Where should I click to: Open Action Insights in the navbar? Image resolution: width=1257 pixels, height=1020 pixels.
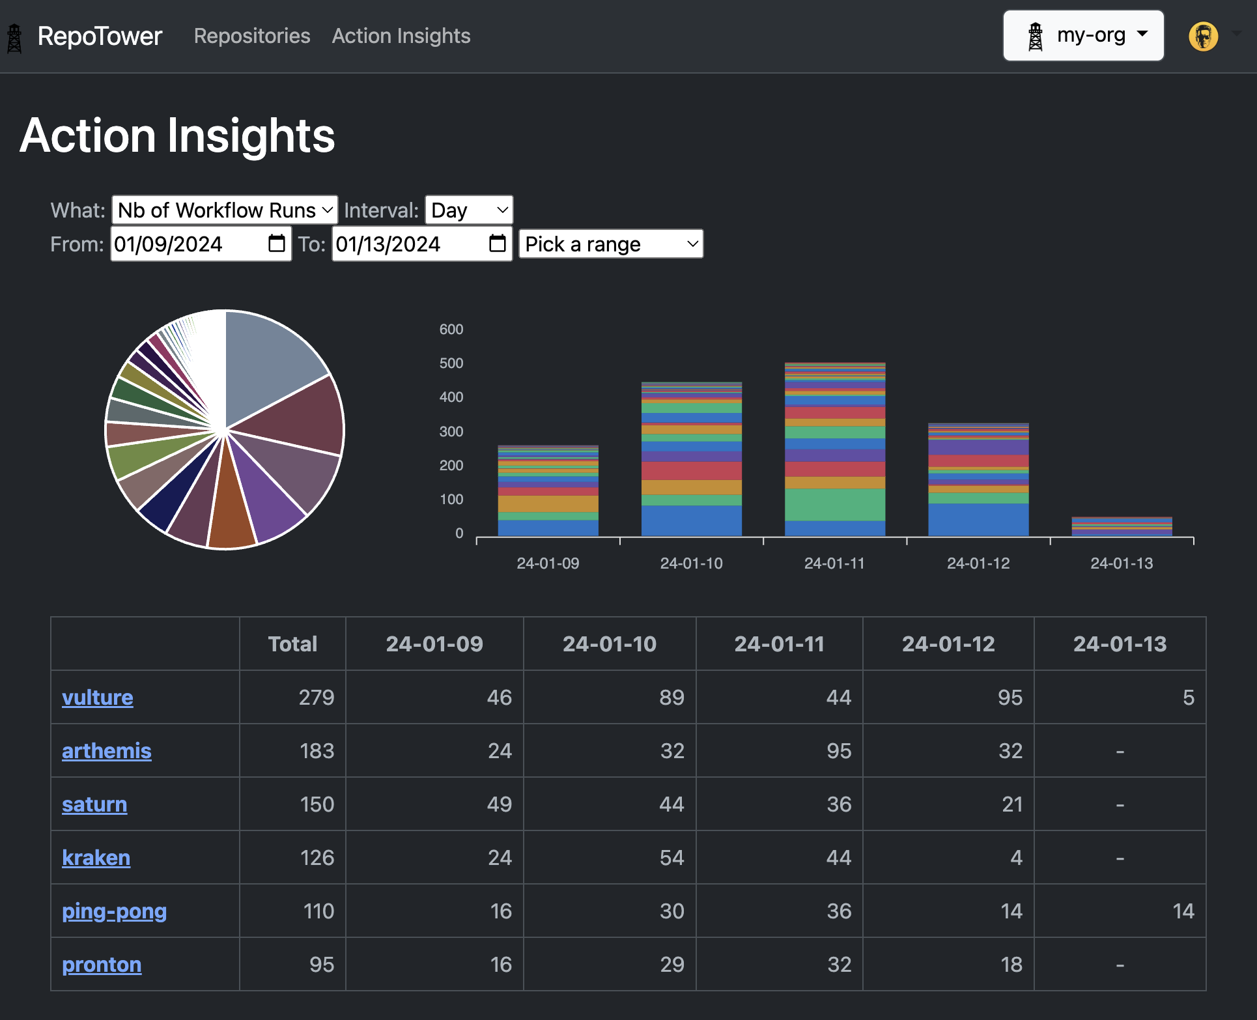tap(401, 36)
